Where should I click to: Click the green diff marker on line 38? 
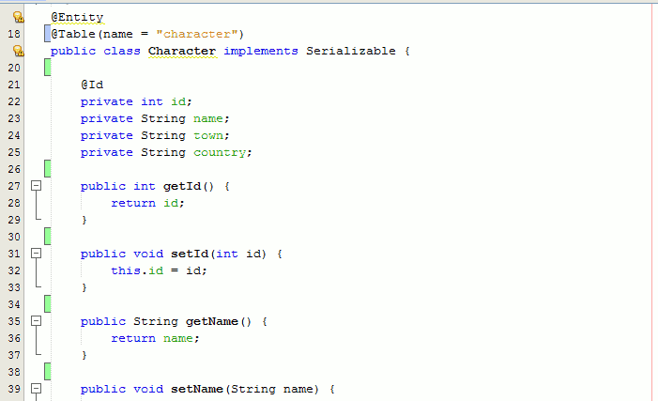(46, 372)
